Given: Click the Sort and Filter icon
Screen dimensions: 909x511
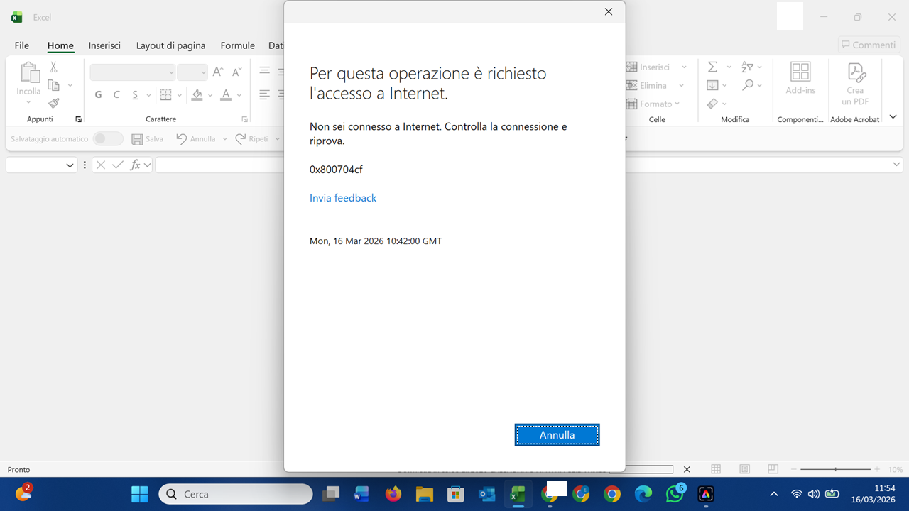Looking at the screenshot, I should click(747, 67).
